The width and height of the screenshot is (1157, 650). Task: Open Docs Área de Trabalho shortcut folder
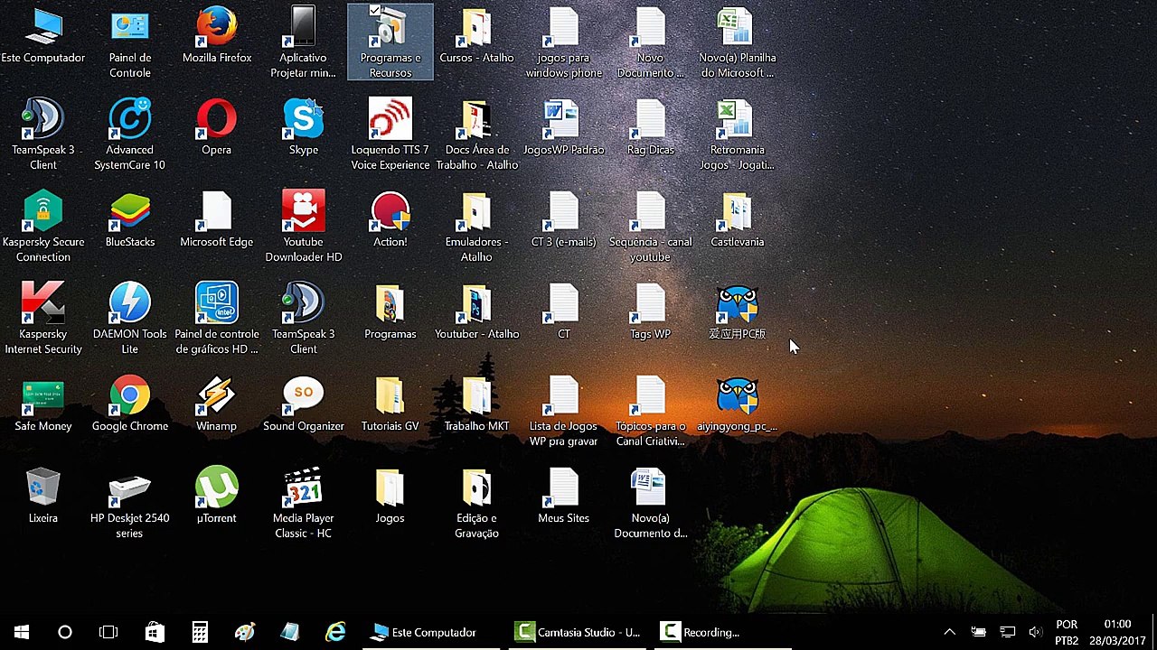476,135
